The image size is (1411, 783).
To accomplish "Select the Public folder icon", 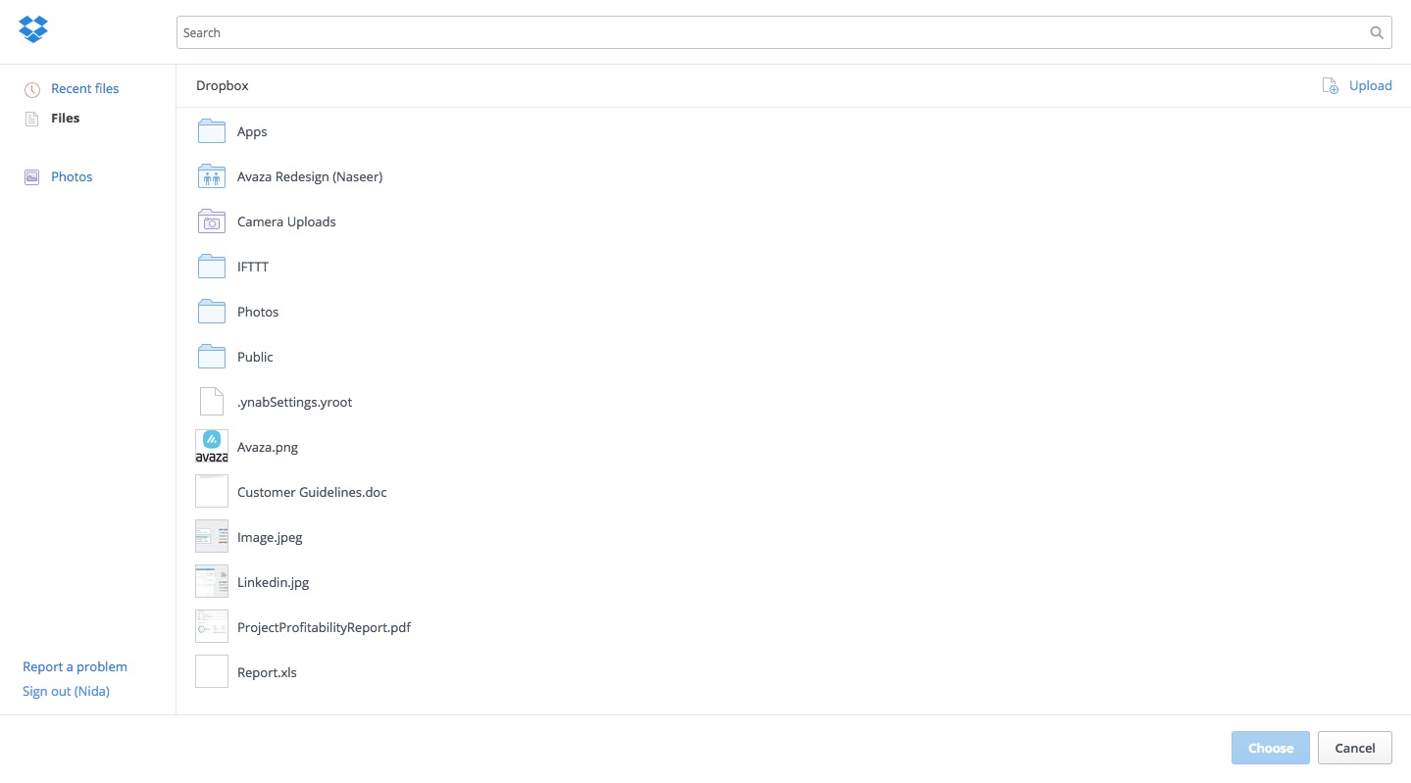I will click(212, 357).
